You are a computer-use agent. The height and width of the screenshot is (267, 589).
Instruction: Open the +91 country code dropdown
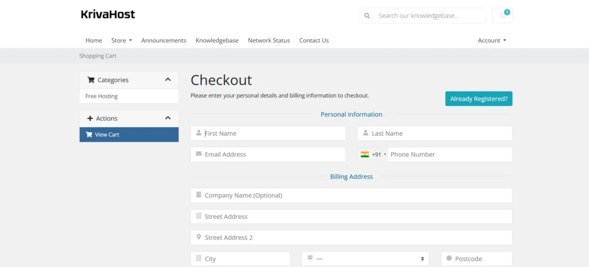[x=373, y=154]
